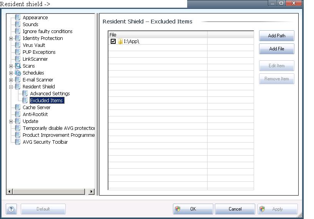The image size is (314, 219).
Task: Expand the E-mail Scanner node
Action: (x=11, y=80)
